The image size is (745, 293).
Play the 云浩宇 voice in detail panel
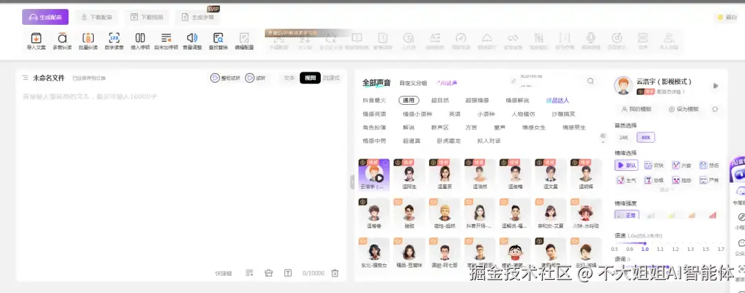715,86
